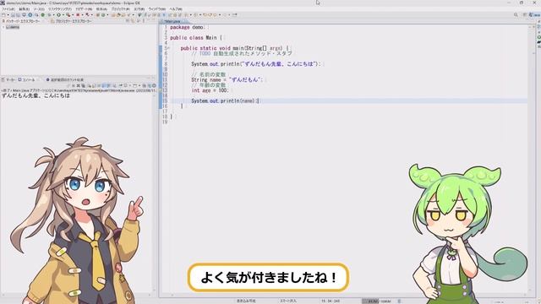
Task: Click 'public class Main {' code line
Action: pyautogui.click(x=196, y=37)
